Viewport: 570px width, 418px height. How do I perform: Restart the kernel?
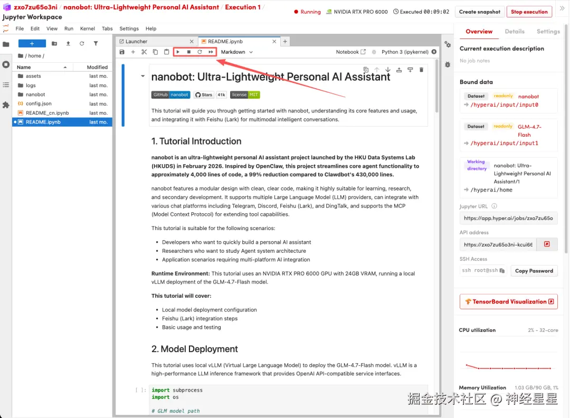tap(199, 52)
